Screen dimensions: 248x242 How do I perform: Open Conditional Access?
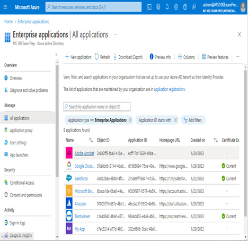(x=19, y=183)
